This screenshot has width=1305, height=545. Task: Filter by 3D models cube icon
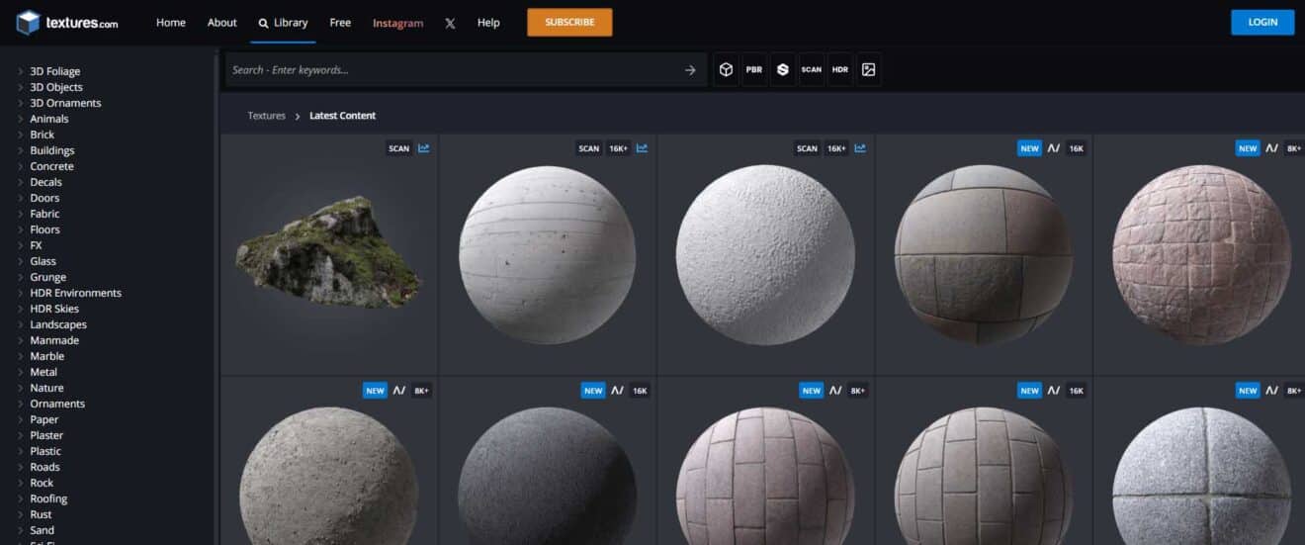tap(726, 69)
